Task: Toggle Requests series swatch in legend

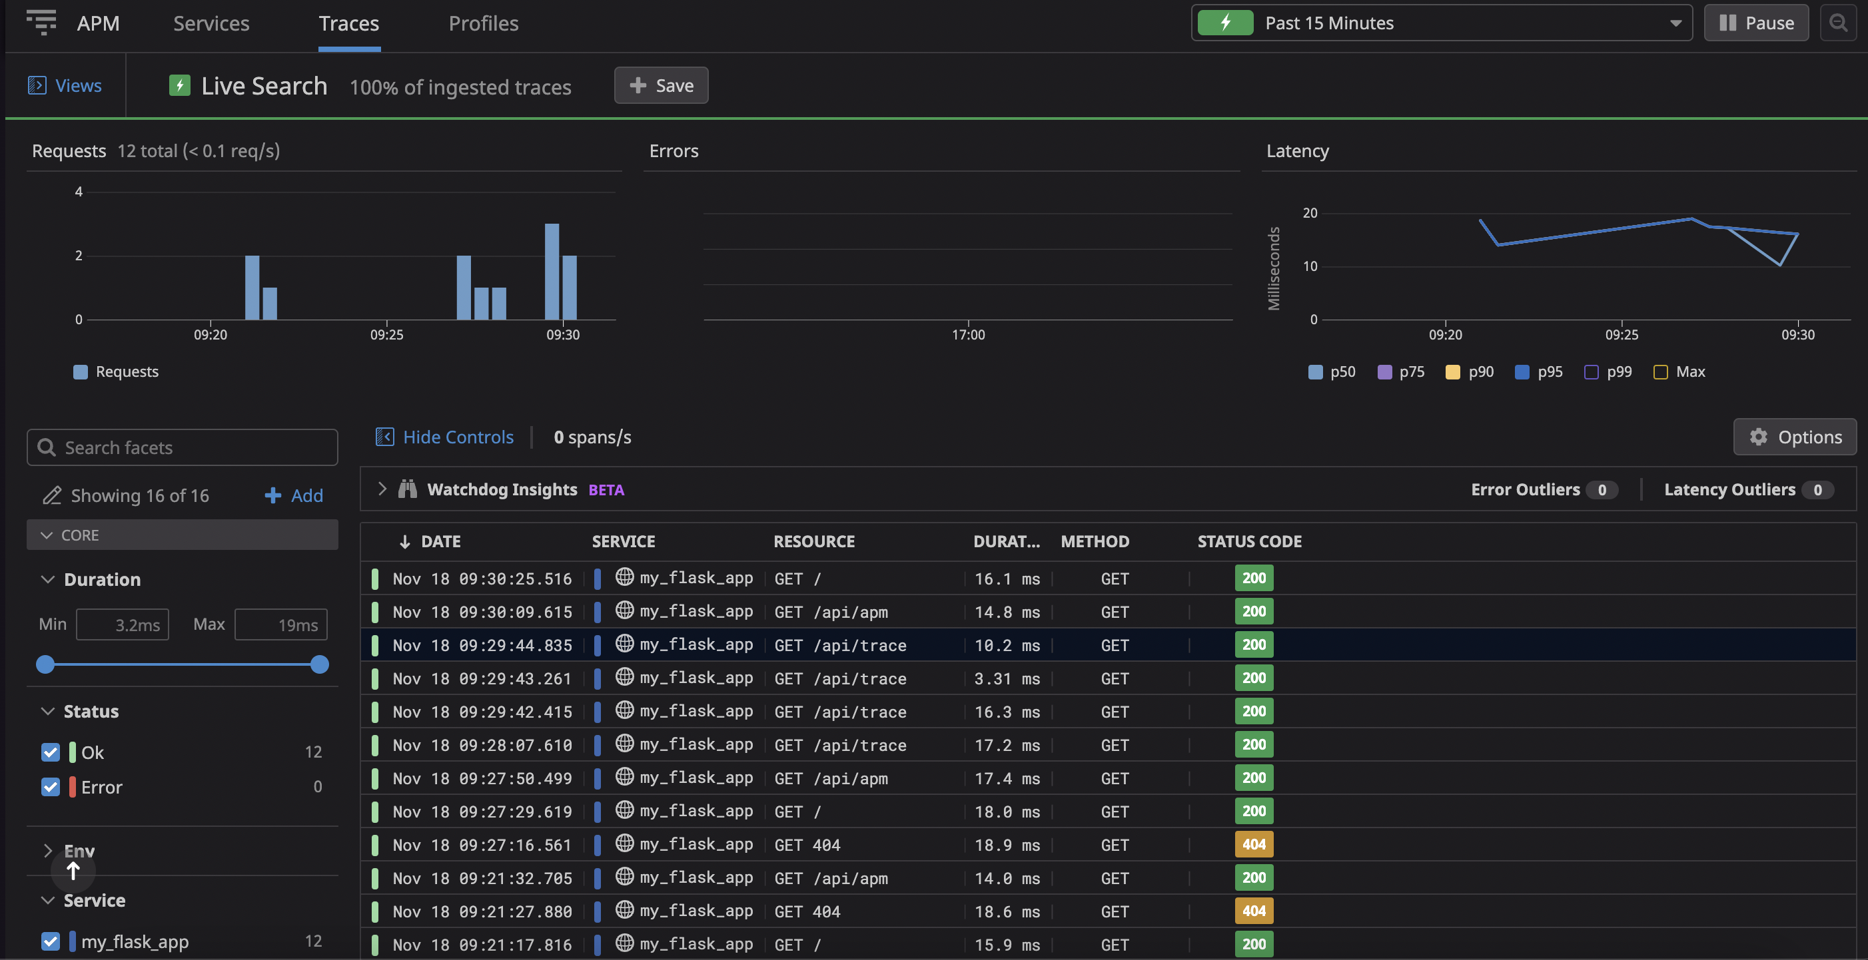Action: coord(81,371)
